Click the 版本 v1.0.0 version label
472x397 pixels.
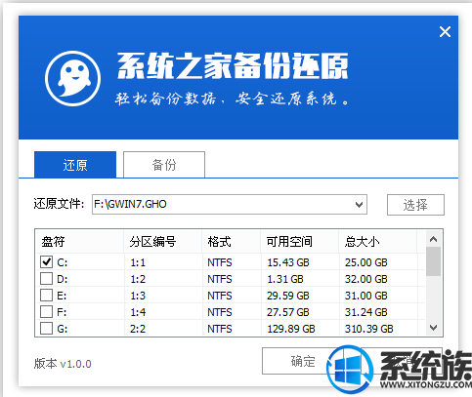click(63, 364)
